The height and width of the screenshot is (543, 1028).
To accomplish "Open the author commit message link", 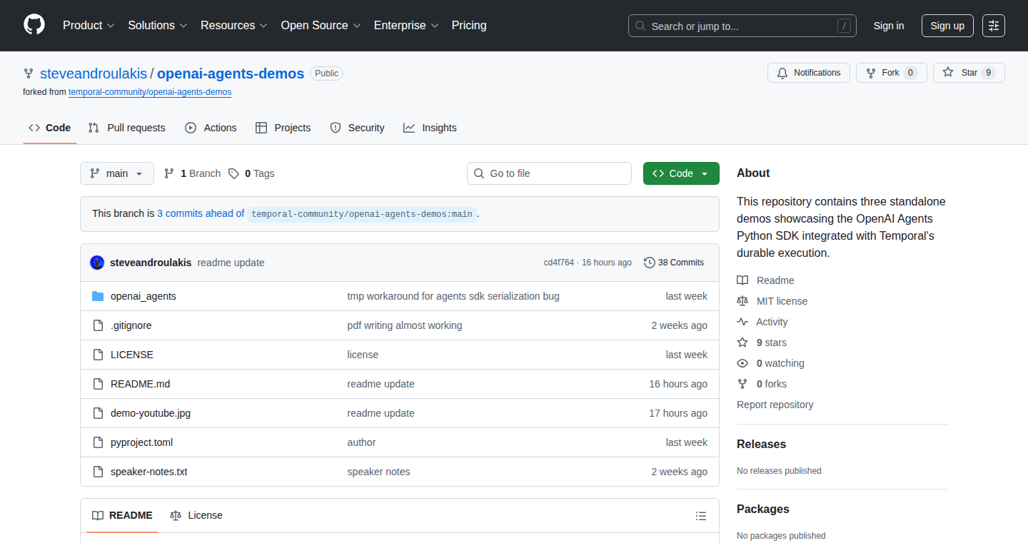I will point(361,442).
